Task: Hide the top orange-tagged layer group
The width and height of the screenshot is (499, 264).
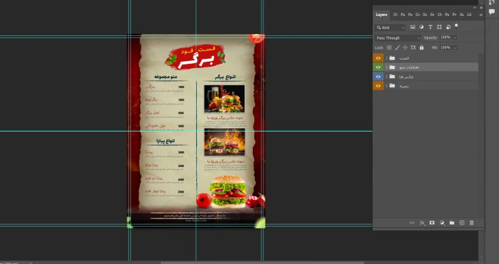Action: tap(378, 58)
